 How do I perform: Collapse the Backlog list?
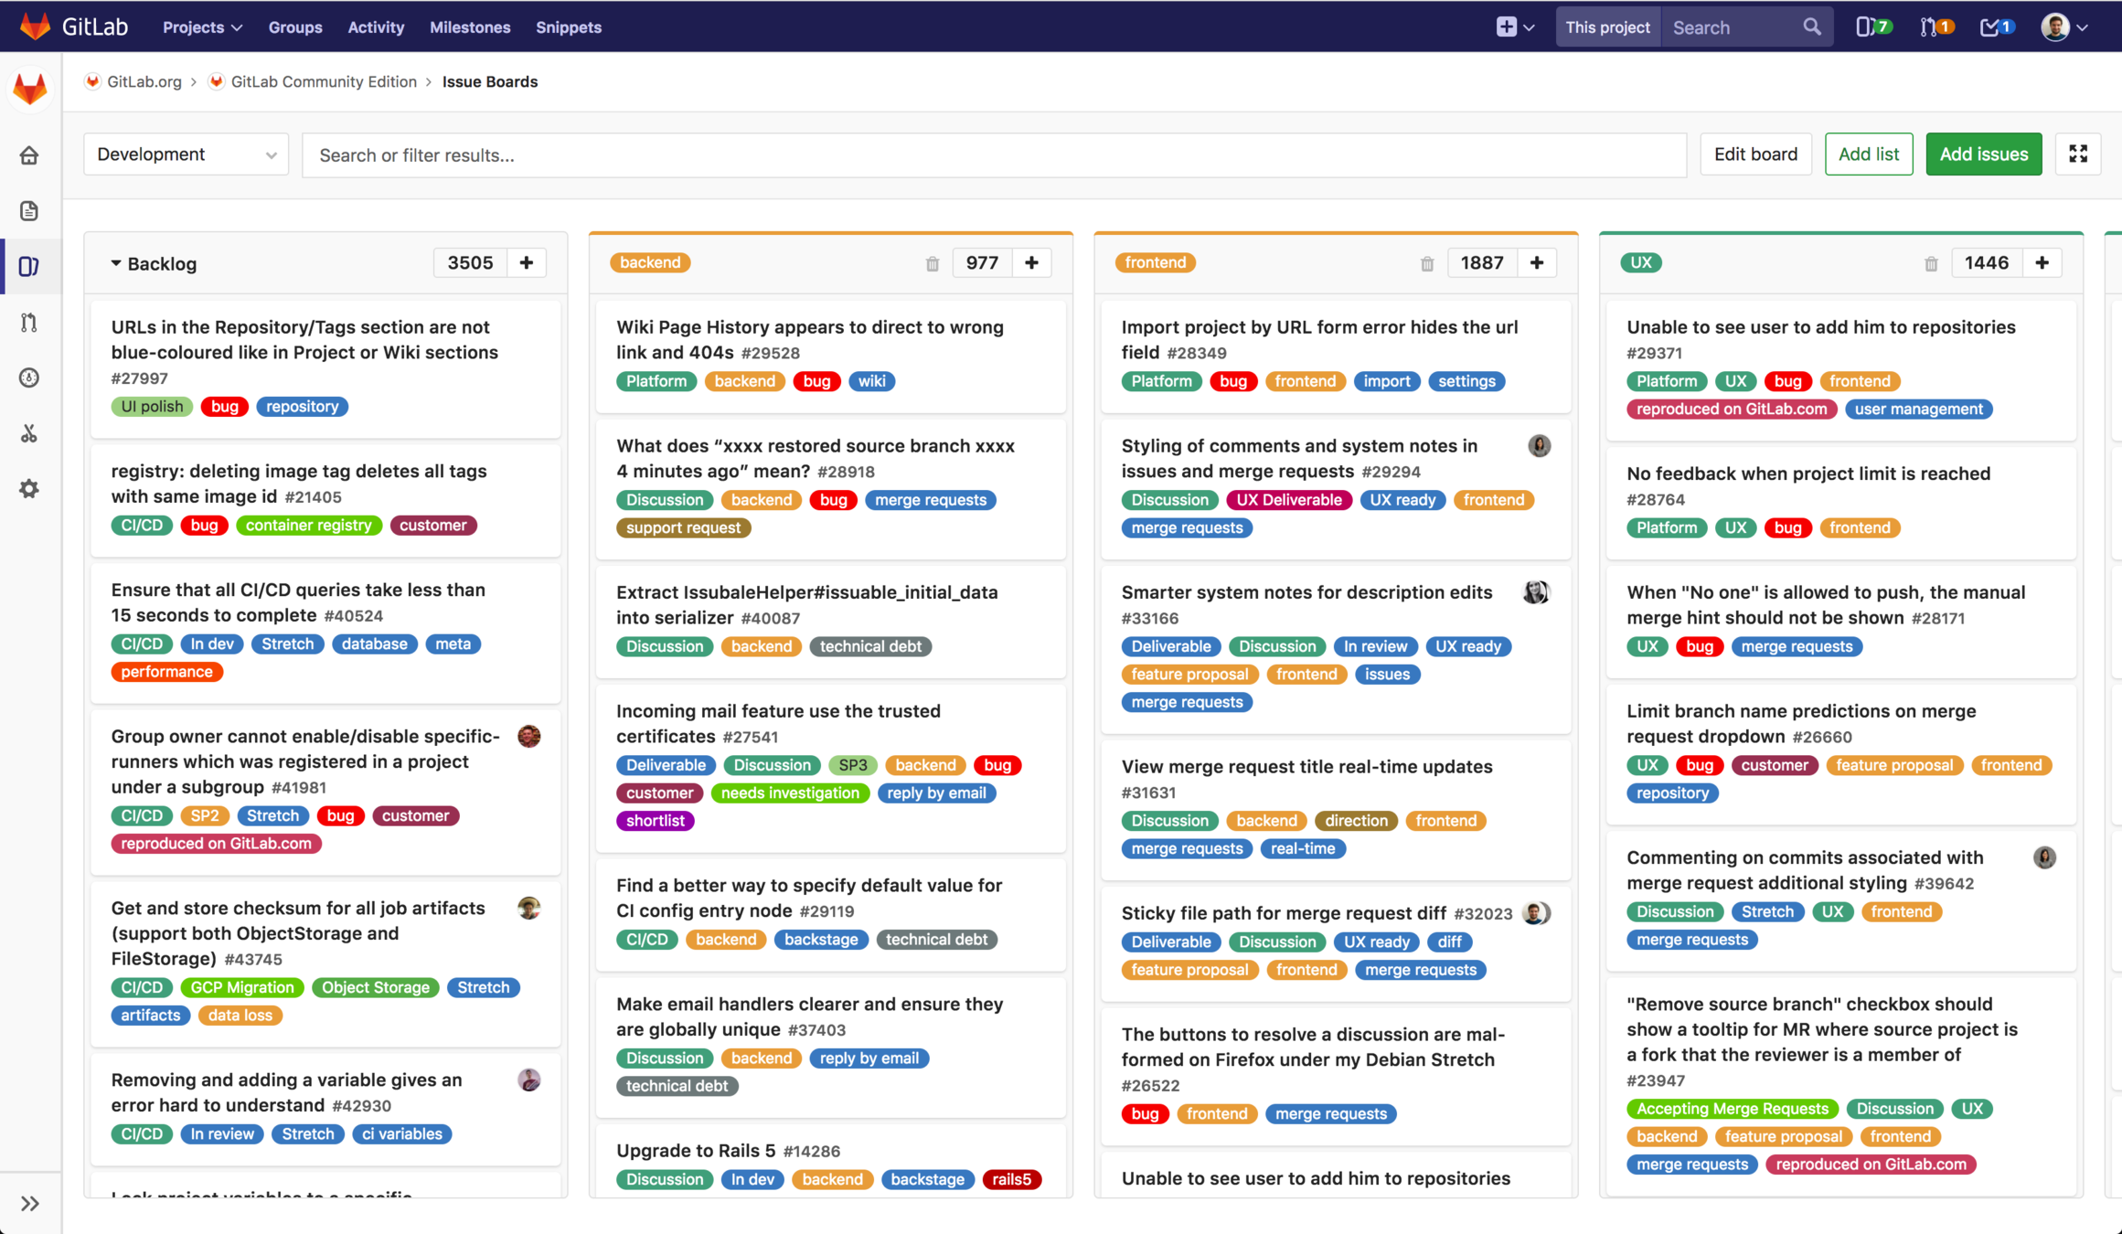click(116, 263)
